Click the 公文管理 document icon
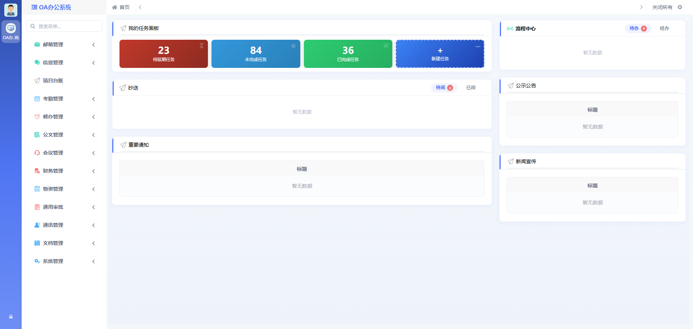693x329 pixels. click(37, 135)
